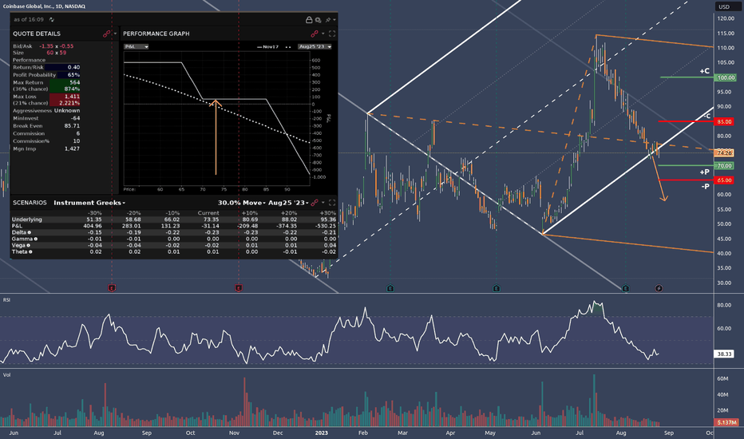This screenshot has width=744, height=439.
Task: Click the info icon next to Vega
Action: [x=28, y=245]
